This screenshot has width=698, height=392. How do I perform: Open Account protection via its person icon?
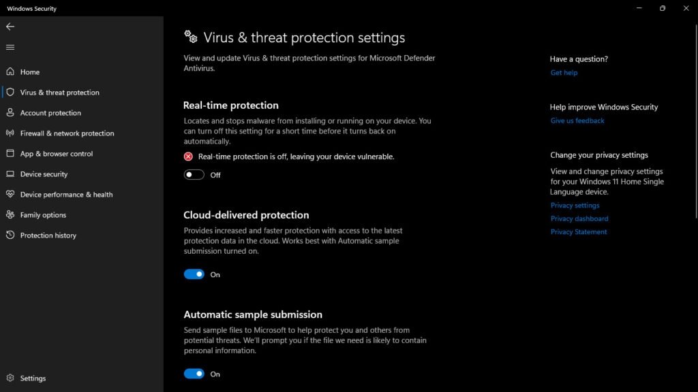10,112
